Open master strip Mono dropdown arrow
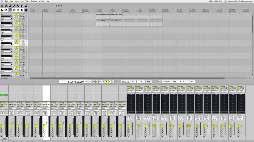The width and height of the screenshot is (254, 142). pos(2,108)
